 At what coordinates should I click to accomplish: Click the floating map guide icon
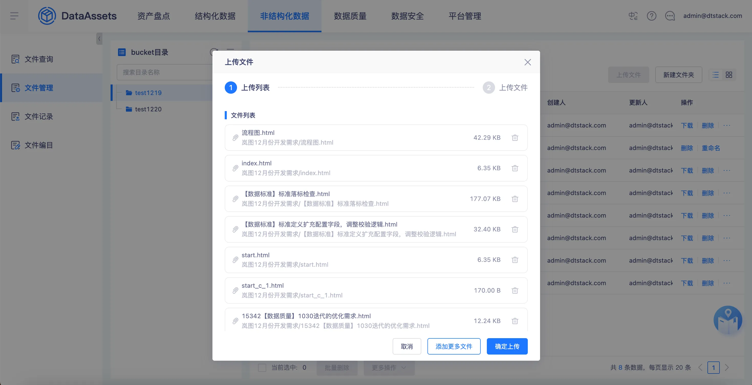pos(727,320)
